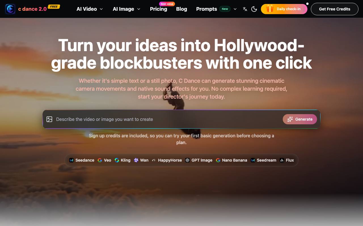
Task: Click the gift icon on Daily check-in
Action: point(270,9)
